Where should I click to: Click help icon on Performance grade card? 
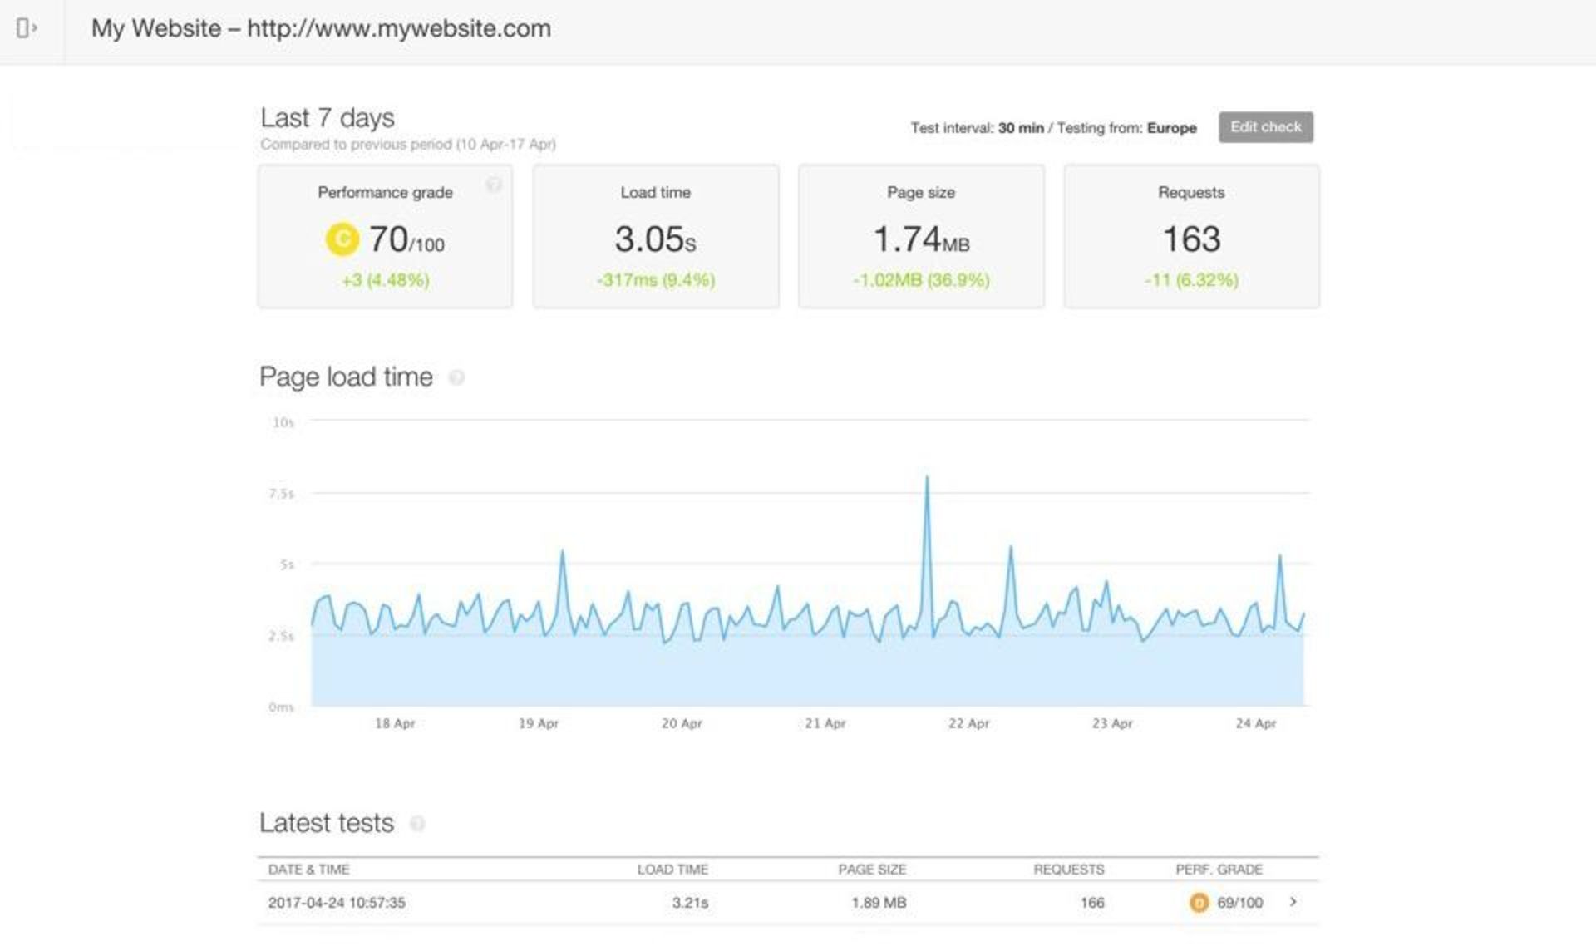tap(493, 185)
